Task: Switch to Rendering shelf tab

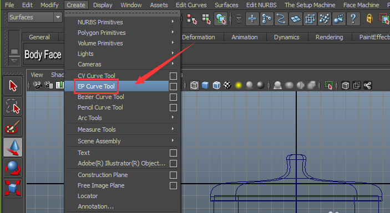Action: point(330,37)
